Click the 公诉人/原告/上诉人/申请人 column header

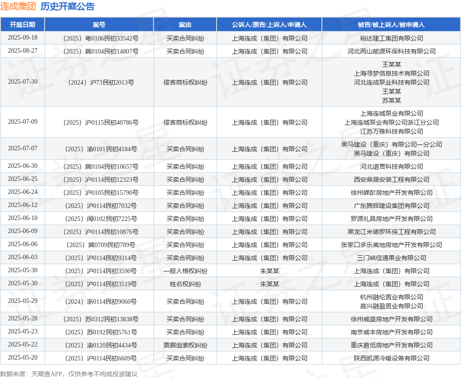pyautogui.click(x=269, y=25)
